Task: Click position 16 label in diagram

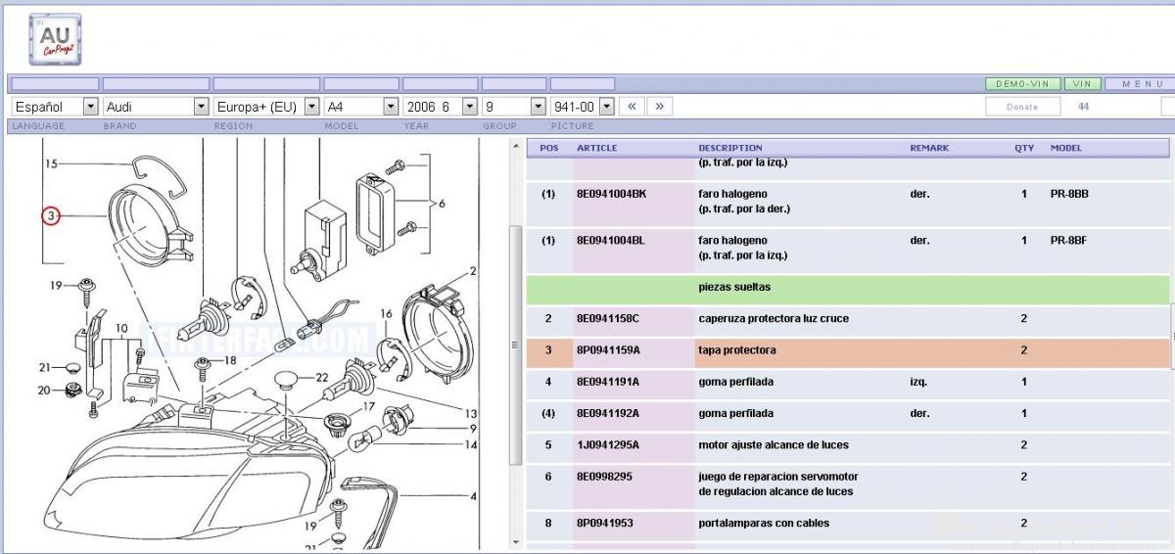Action: coord(386,314)
